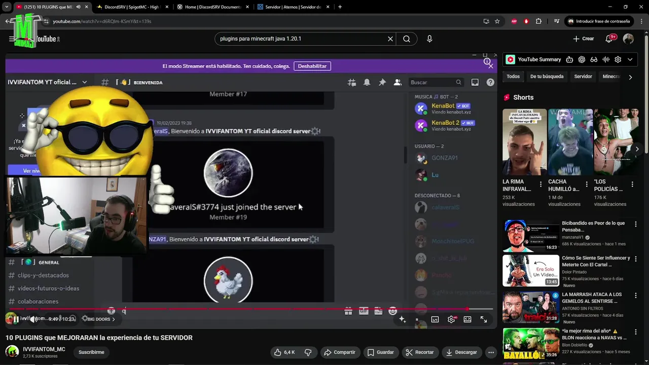Enter fullscreen on the video player

tap(484, 319)
